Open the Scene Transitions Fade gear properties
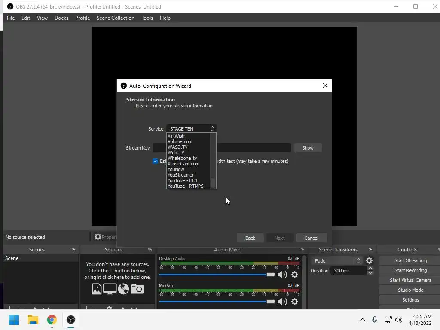 369,260
